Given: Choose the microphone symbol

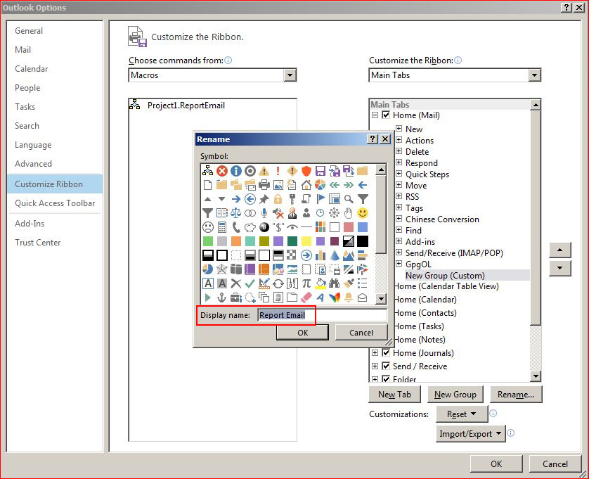Looking at the screenshot, I should click(264, 213).
